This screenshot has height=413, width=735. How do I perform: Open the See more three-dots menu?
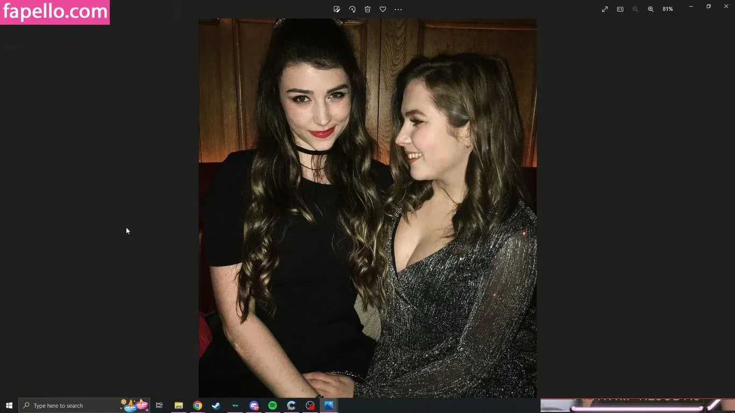click(x=398, y=9)
